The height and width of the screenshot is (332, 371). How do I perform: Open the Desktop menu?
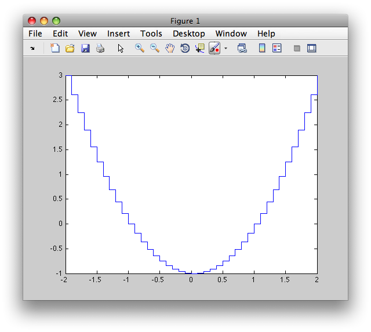[x=189, y=34]
